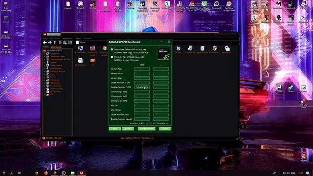This screenshot has width=313, height=176.
Task: Go back with AIDA64 toolbar left arrow
Action: coord(45,43)
